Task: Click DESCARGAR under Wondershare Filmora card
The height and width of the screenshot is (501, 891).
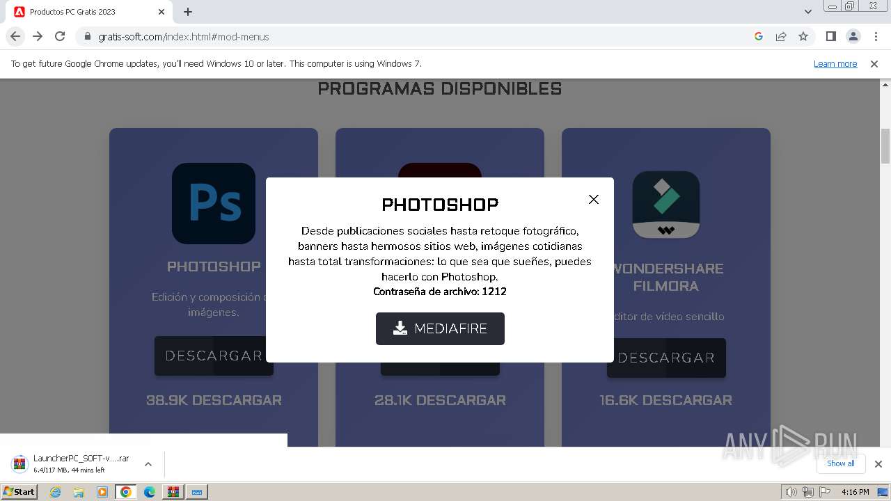Action: coord(666,358)
